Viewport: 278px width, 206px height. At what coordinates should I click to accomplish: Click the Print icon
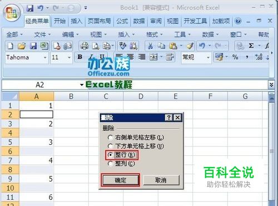click(x=84, y=46)
